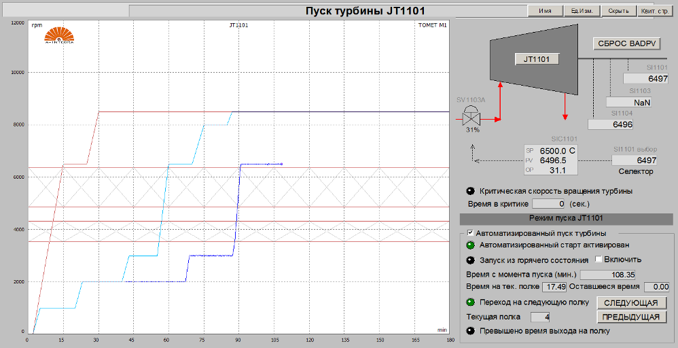
Task: Click automated start activated indicator lamp
Action: click(x=470, y=245)
